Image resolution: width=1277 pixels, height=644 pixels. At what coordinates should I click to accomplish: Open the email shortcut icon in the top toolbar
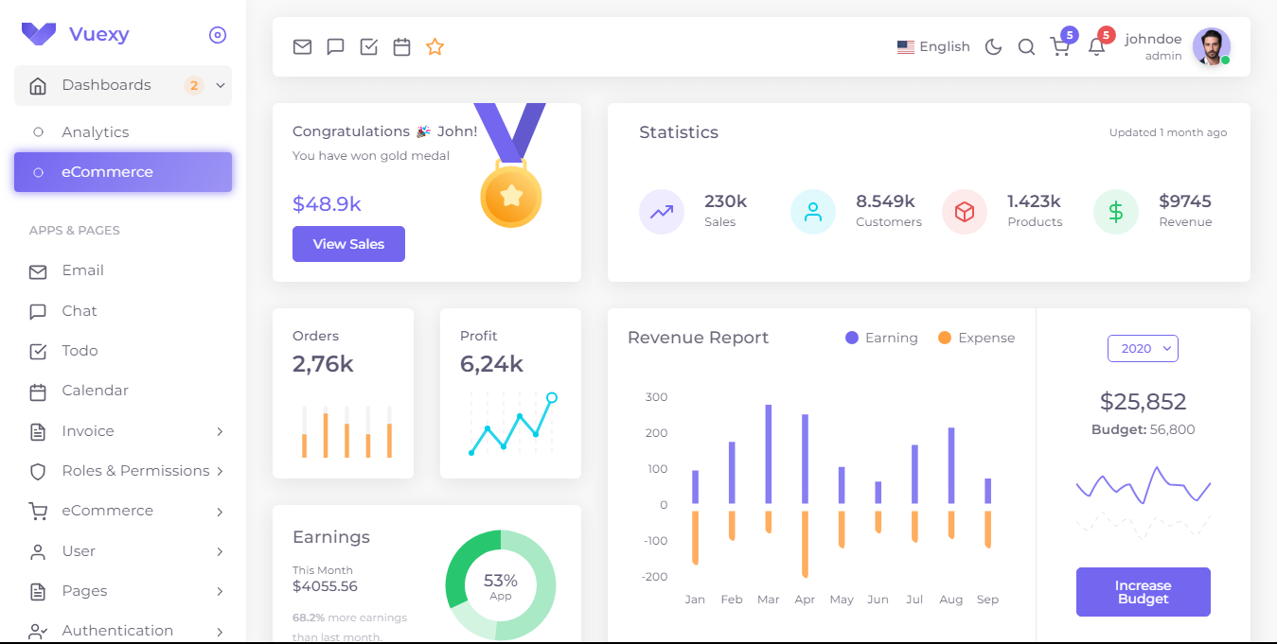coord(302,45)
